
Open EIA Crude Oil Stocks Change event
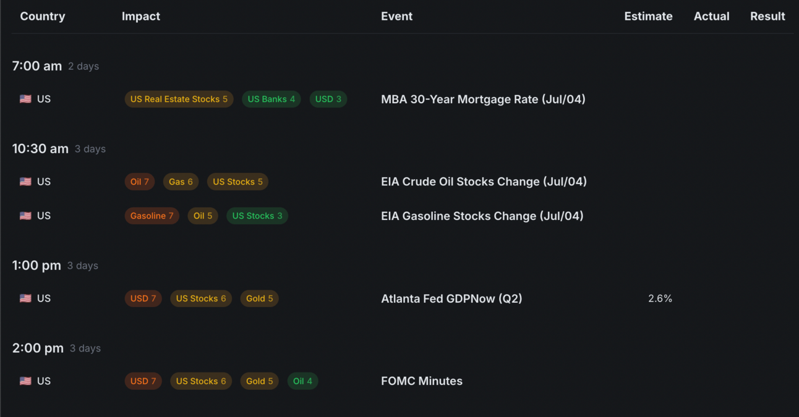(484, 182)
